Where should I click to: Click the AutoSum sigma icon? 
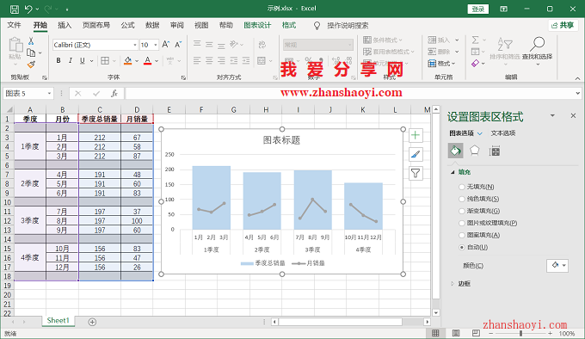(x=475, y=40)
